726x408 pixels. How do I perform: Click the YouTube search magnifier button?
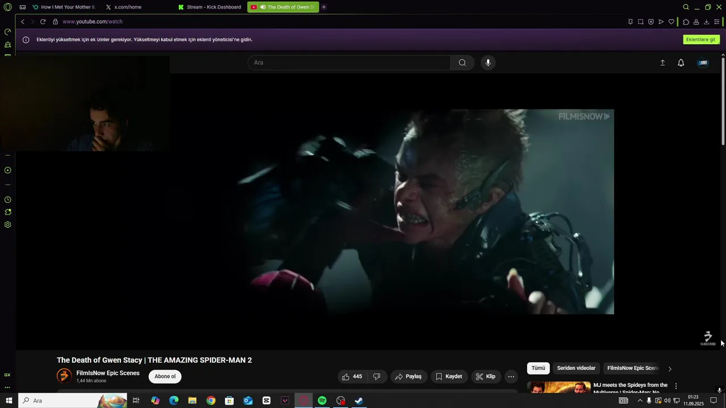(x=462, y=62)
